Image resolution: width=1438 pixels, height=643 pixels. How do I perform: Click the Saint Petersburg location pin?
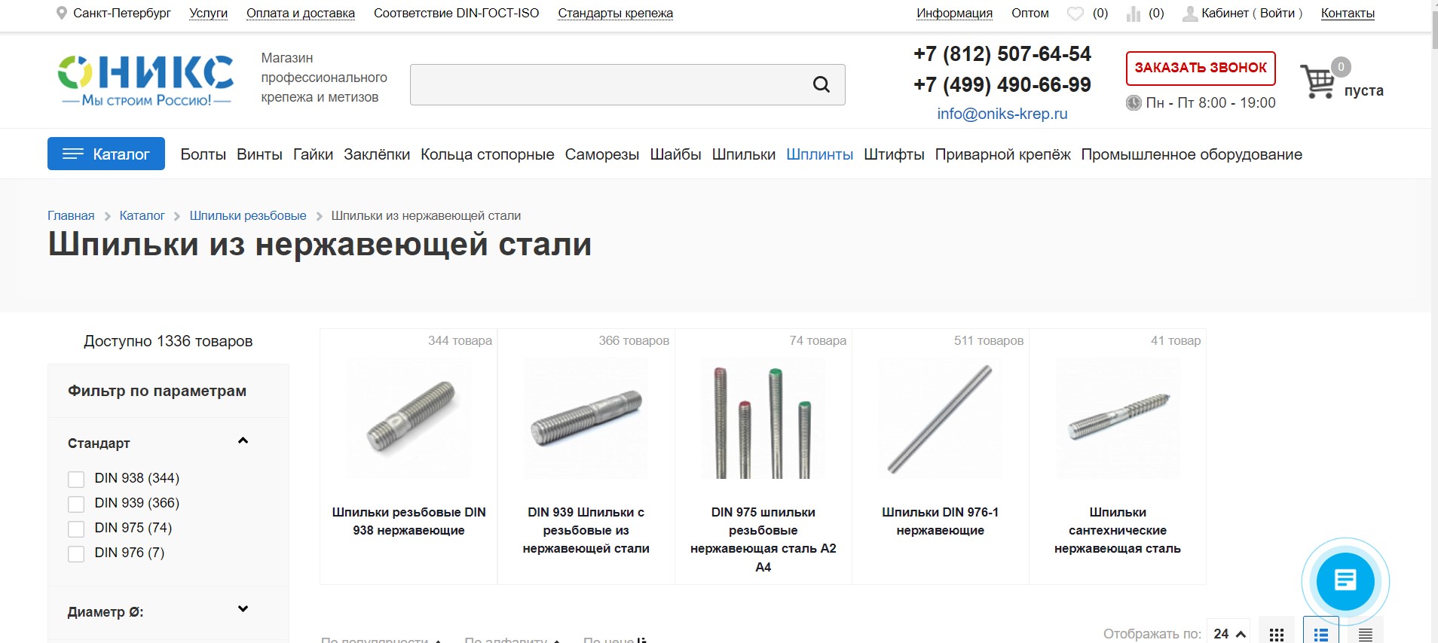62,13
